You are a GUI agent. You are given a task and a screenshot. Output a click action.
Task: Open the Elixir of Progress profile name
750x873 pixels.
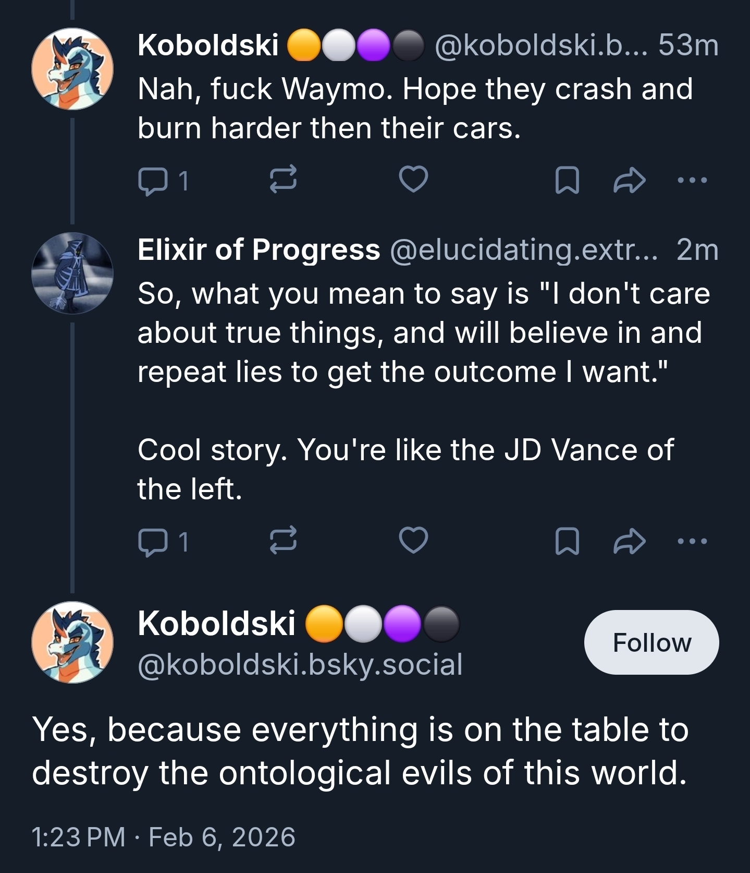tap(259, 249)
